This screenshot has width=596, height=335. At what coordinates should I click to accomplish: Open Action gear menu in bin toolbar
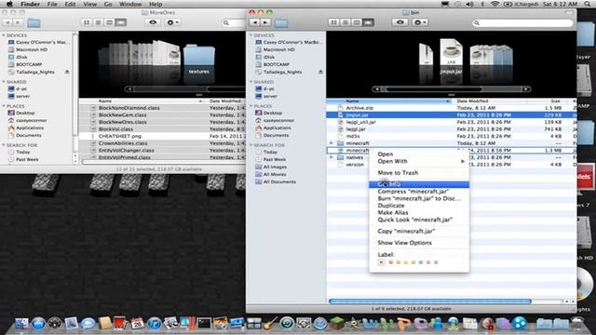(420, 22)
